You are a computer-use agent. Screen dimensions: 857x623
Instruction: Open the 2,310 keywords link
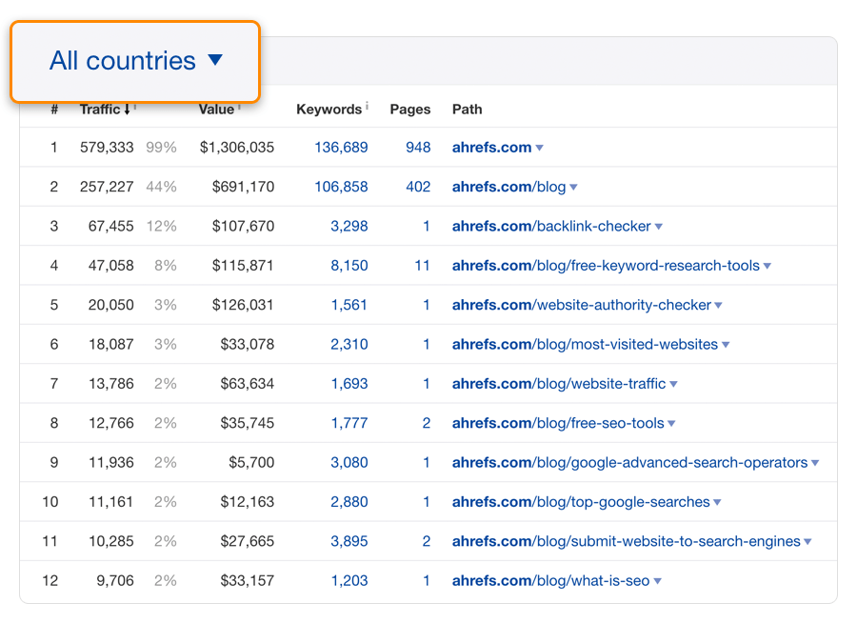pos(349,344)
